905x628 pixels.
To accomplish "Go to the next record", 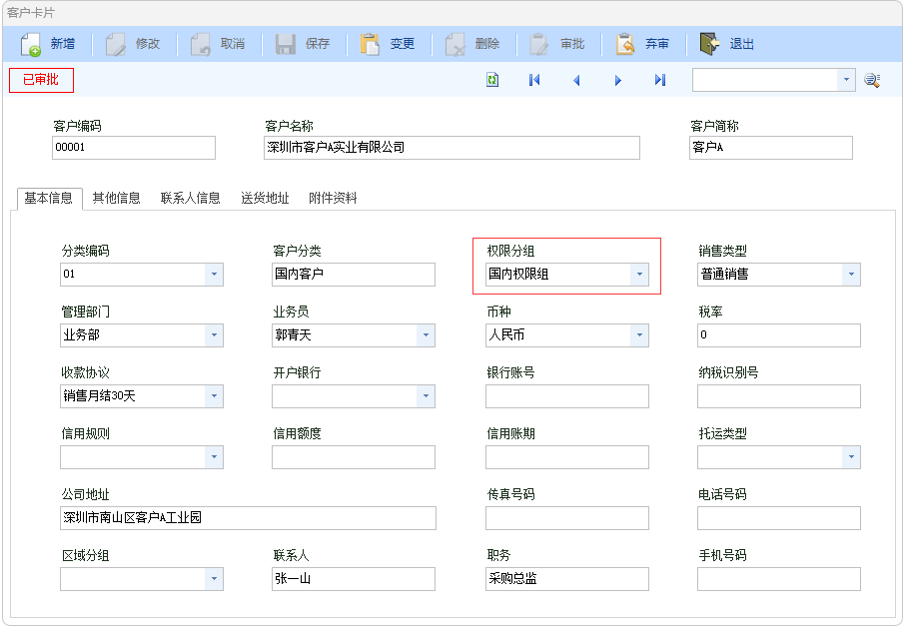I will click(x=618, y=80).
